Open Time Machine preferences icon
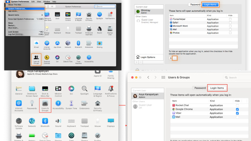The image size is (251, 141). pos(78,59)
